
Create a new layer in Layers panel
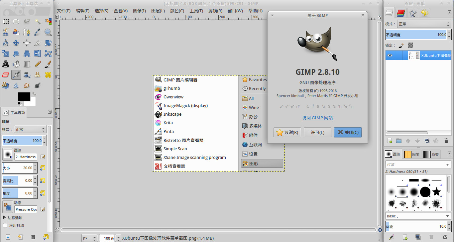point(390,141)
